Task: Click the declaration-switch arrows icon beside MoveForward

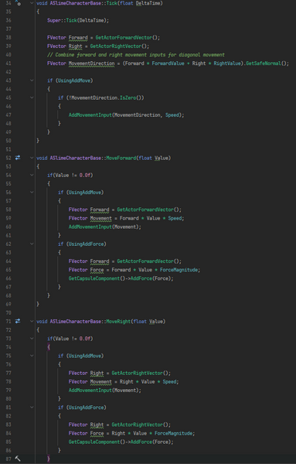Action: click(18, 158)
